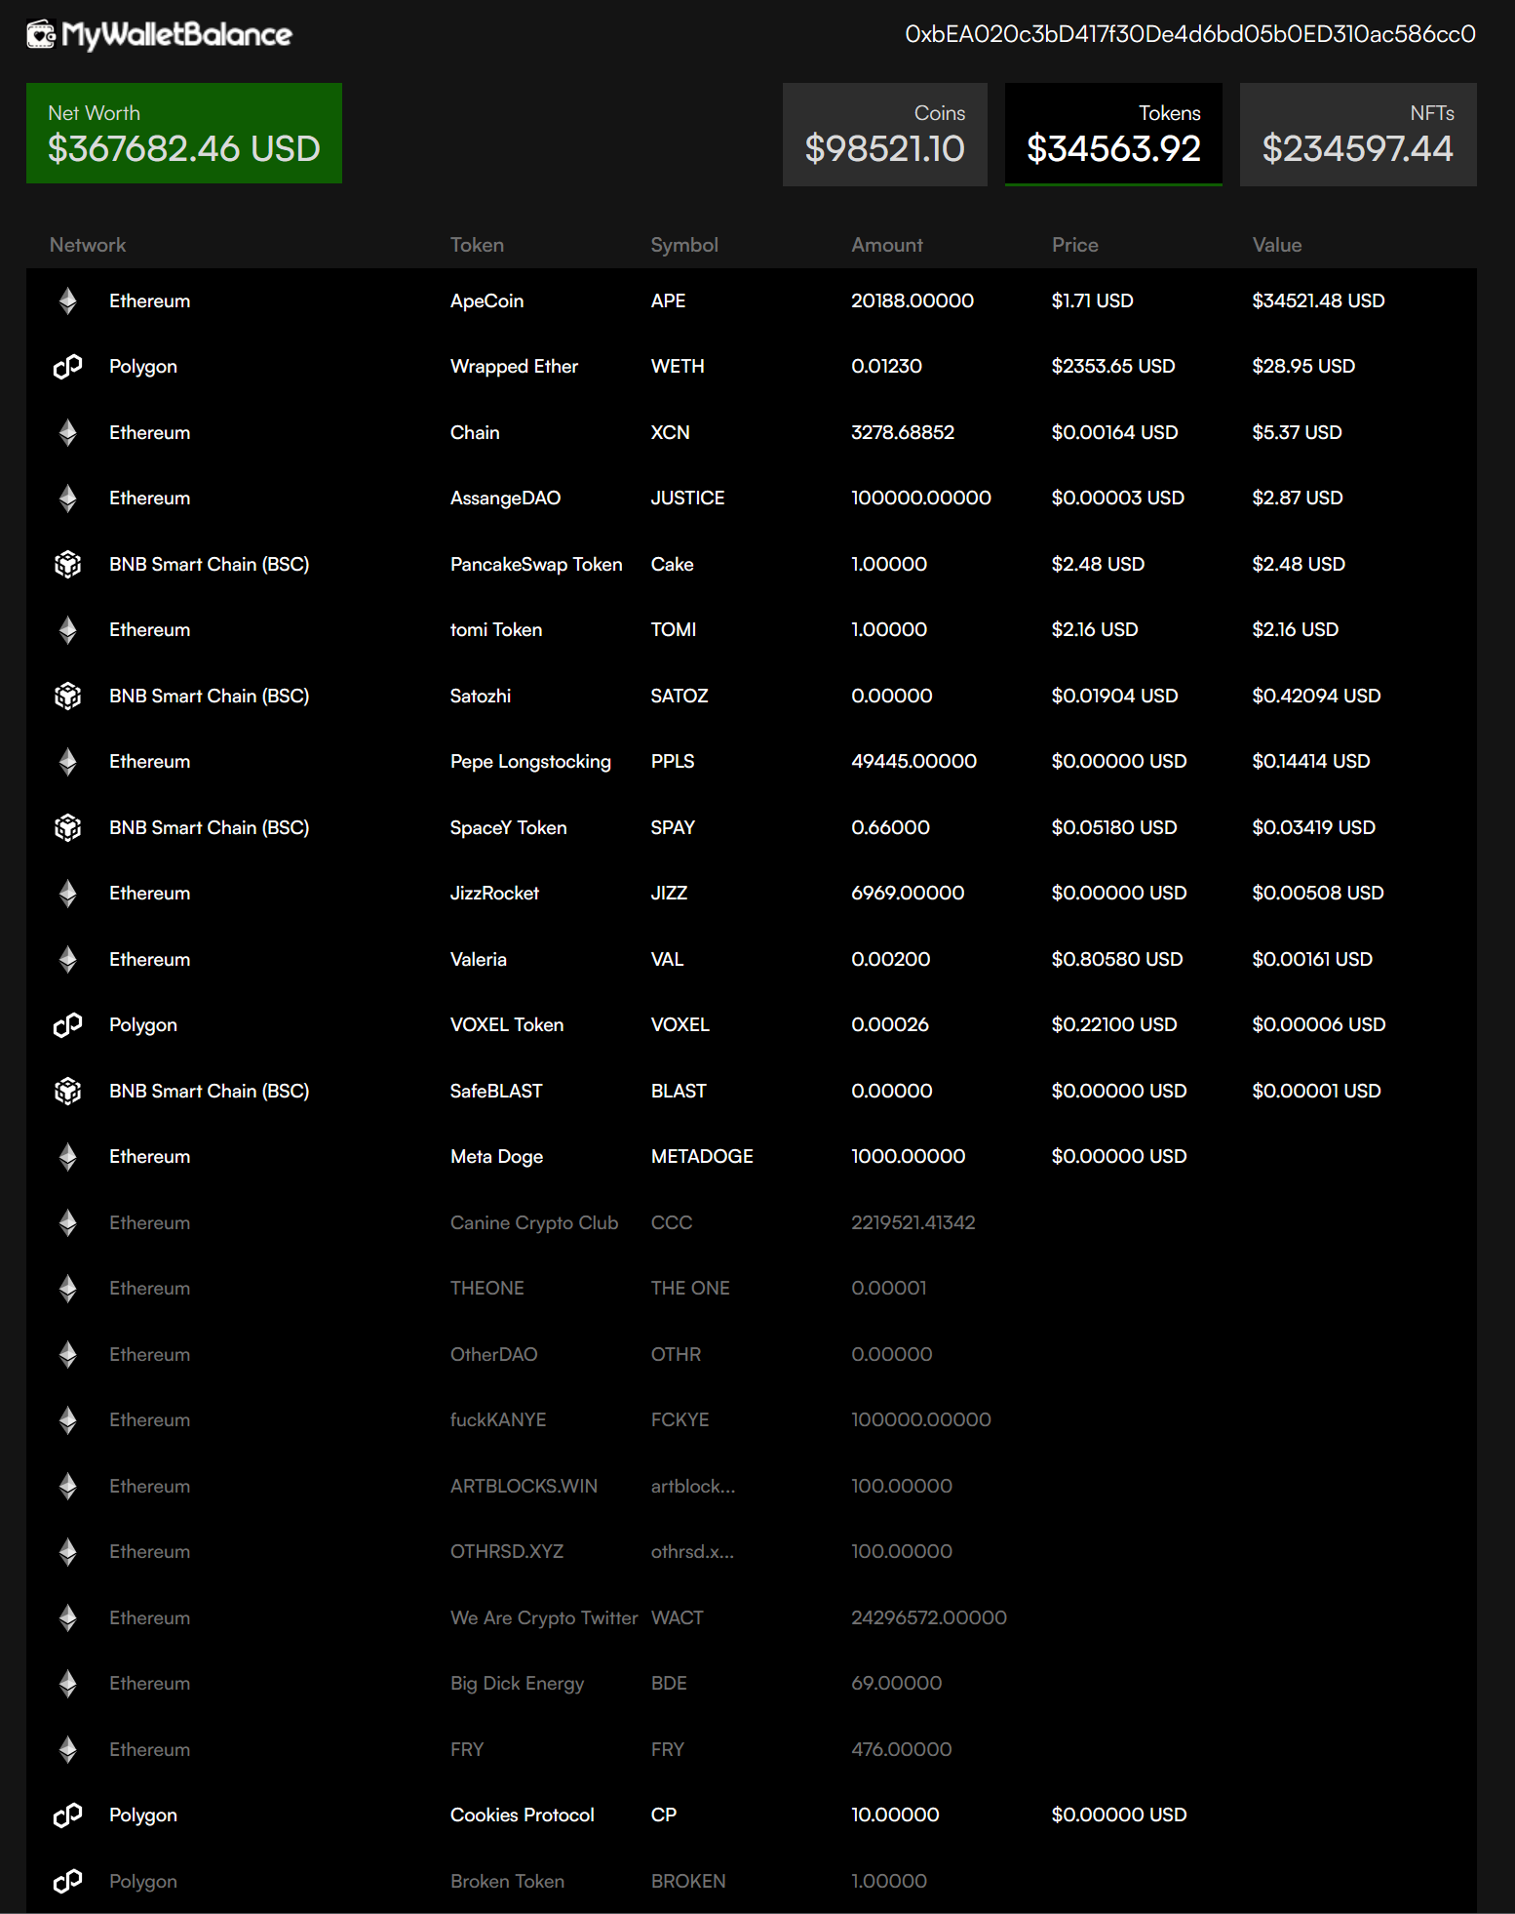Click the THE ONE symbol cell
This screenshot has height=1914, width=1515.
point(690,1289)
